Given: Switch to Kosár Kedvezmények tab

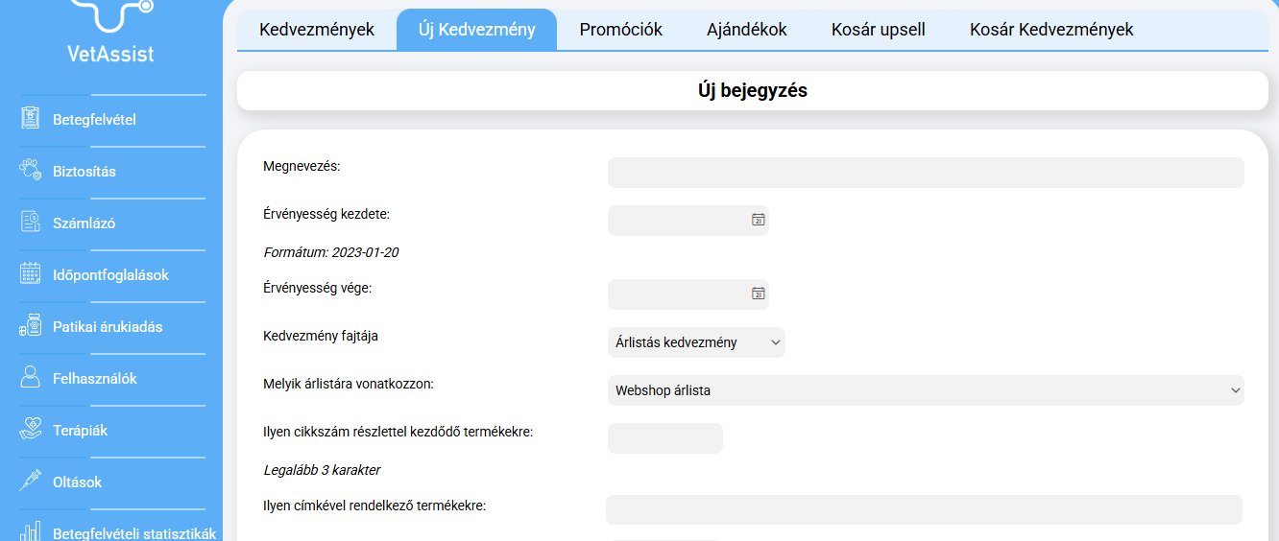Looking at the screenshot, I should (1051, 30).
